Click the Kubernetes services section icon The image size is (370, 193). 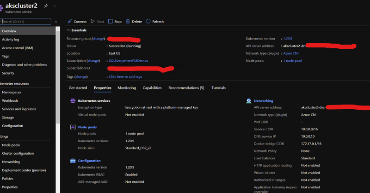[x=73, y=101]
